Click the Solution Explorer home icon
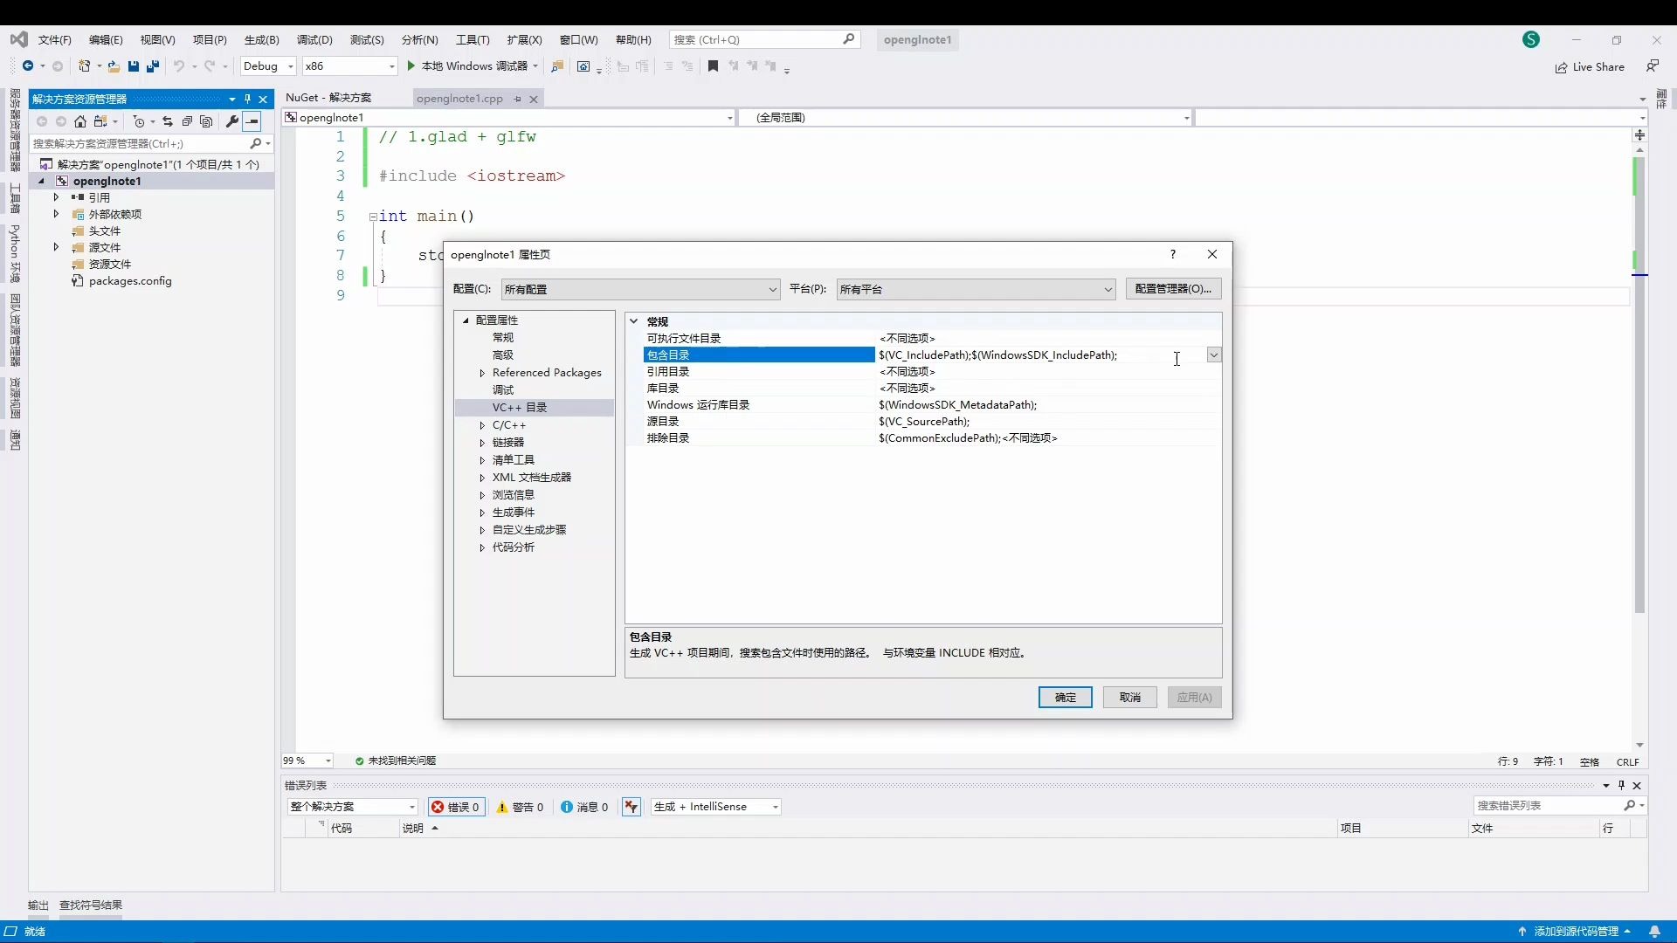This screenshot has width=1677, height=943. 80,121
